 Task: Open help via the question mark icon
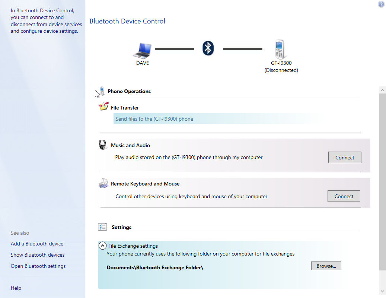point(381,4)
